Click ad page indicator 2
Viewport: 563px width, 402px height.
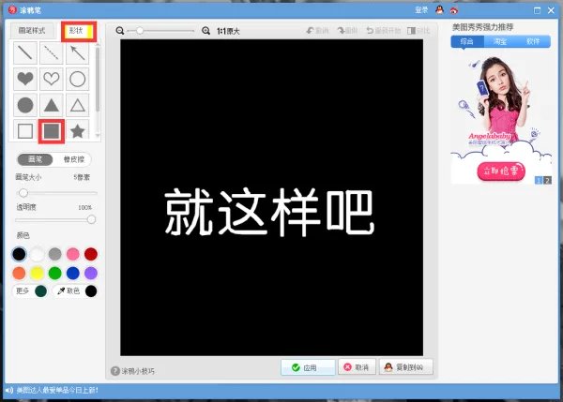547,180
